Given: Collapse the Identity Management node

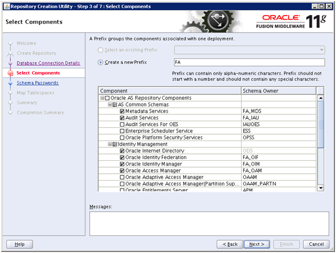Looking at the screenshot, I should 109,144.
